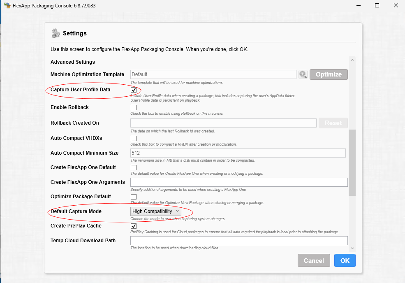Enable the Optimize Package Default checkbox
Image resolution: width=405 pixels, height=283 pixels.
(134, 197)
